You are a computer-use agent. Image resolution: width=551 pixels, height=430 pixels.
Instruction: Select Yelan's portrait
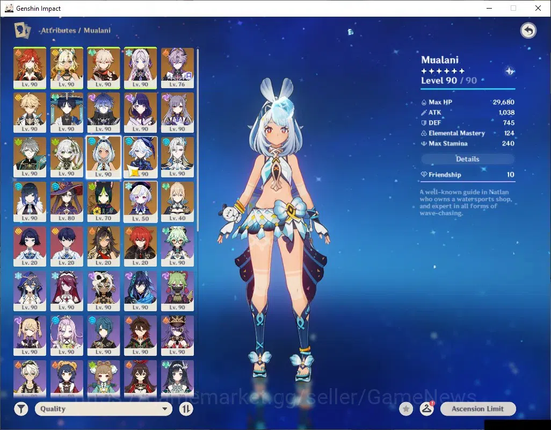point(30,202)
